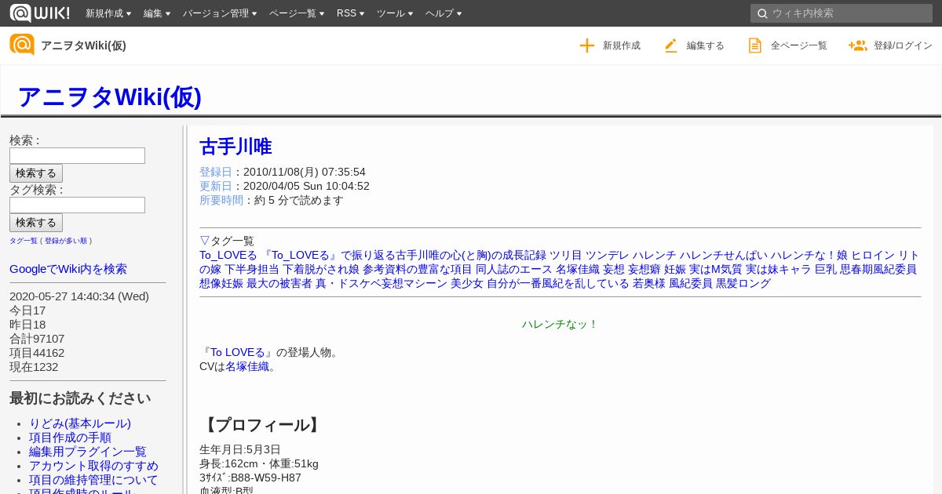Click 検索する button under 検索 field
This screenshot has height=494, width=942.
(36, 173)
